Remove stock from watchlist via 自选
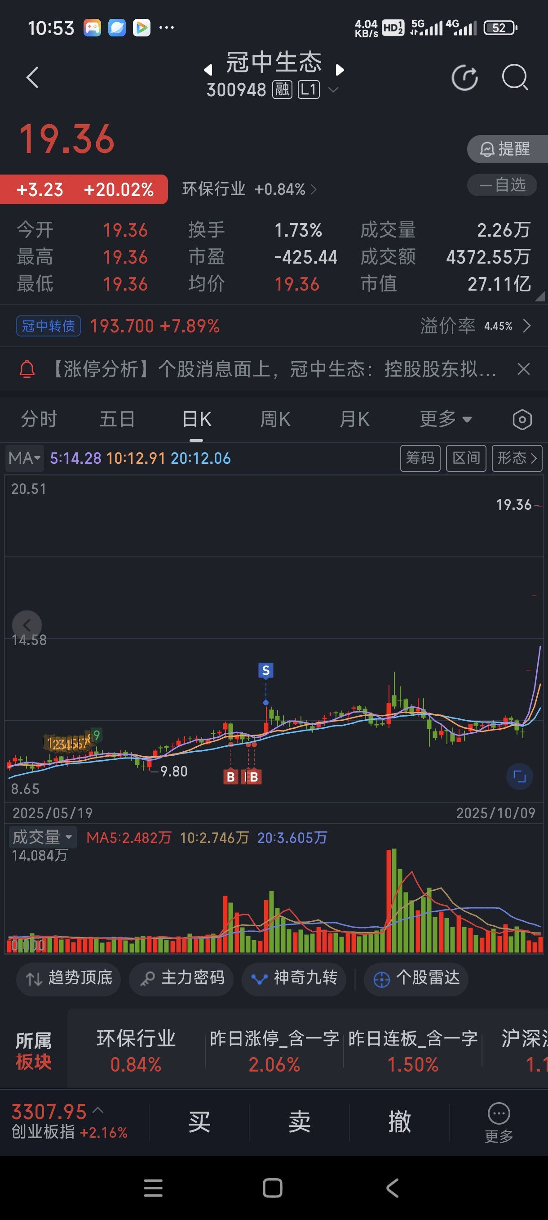The width and height of the screenshot is (548, 1220). click(502, 185)
